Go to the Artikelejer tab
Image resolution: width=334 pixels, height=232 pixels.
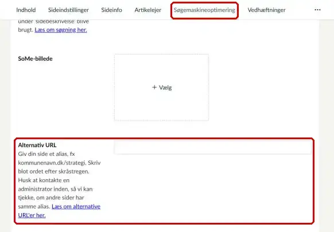148,10
